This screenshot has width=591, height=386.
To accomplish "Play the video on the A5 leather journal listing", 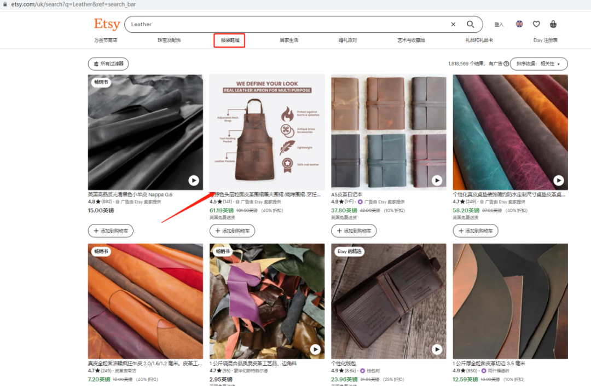I will [x=437, y=180].
